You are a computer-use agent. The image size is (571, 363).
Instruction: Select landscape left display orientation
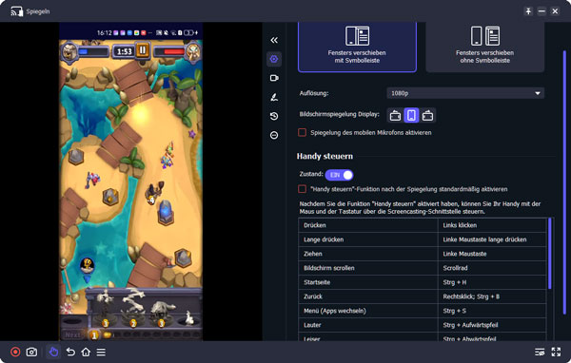click(x=395, y=115)
